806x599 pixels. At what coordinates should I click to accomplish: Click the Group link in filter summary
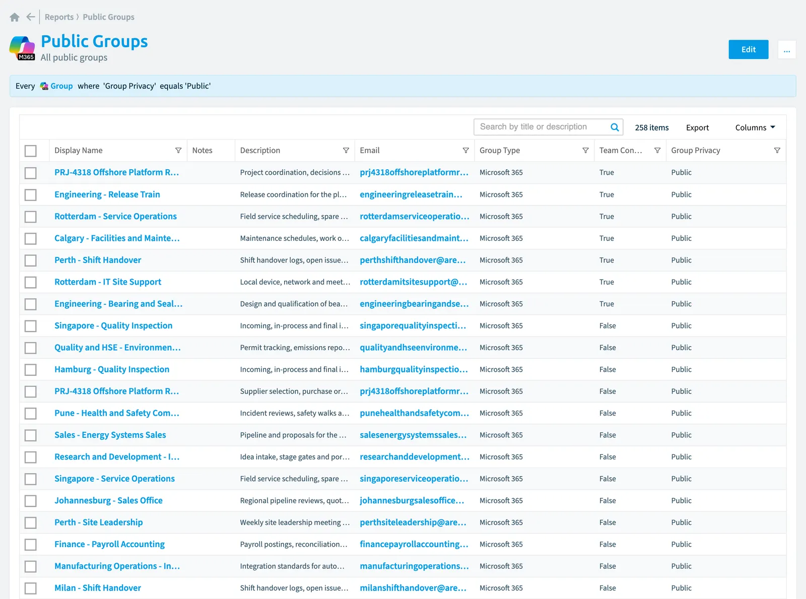61,86
